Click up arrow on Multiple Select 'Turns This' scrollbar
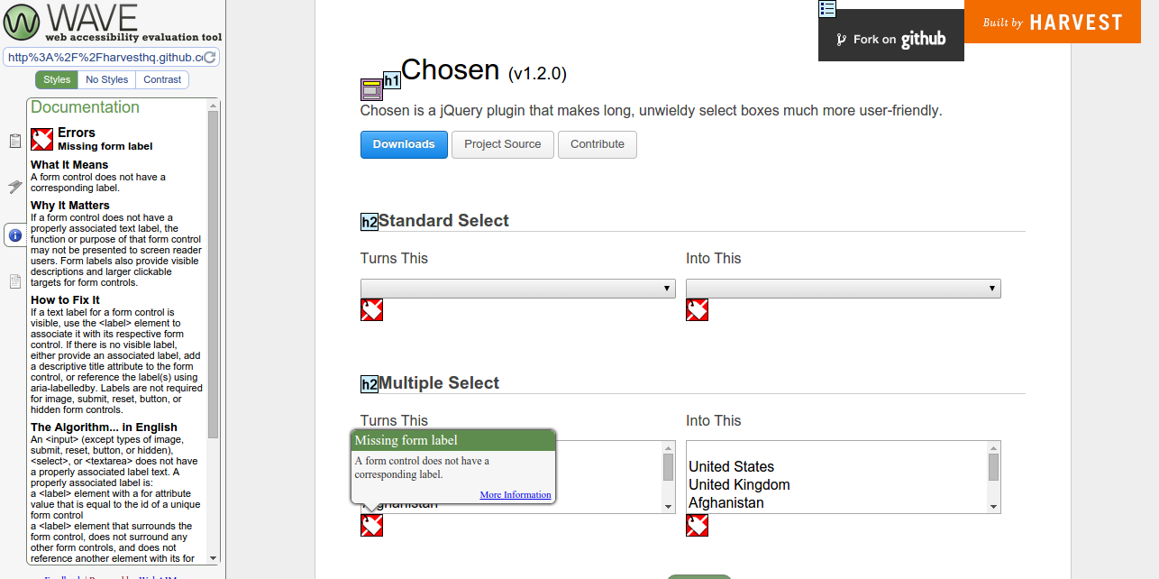1159x579 pixels. coord(669,447)
